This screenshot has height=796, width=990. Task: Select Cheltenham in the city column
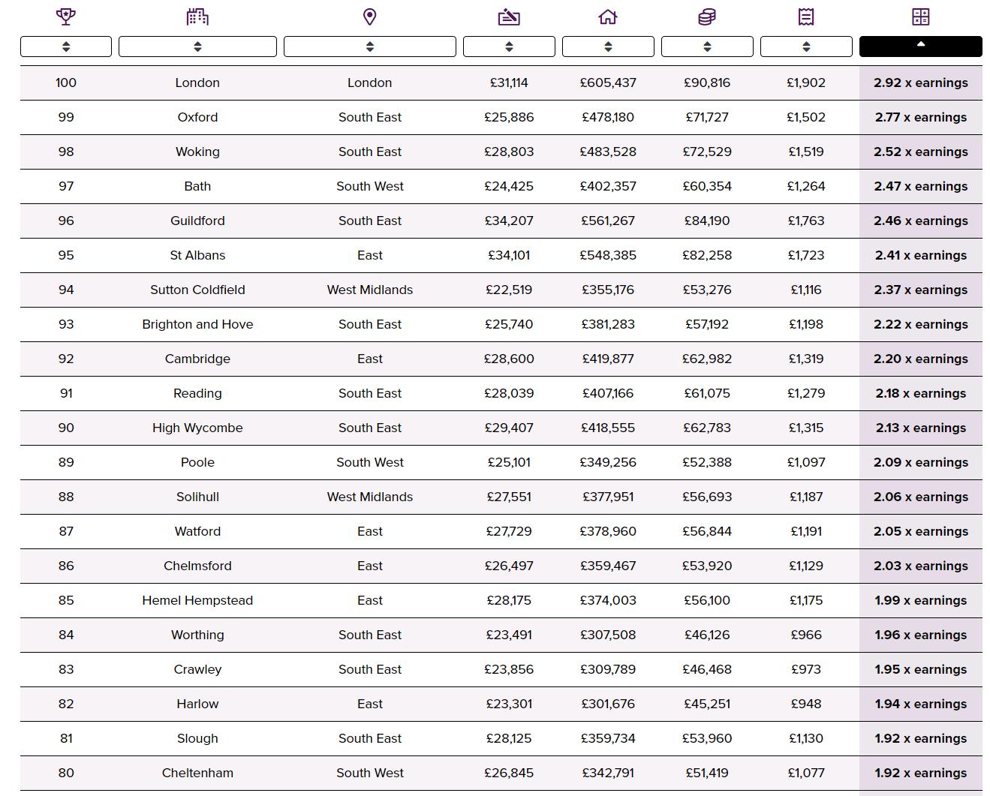pos(197,773)
